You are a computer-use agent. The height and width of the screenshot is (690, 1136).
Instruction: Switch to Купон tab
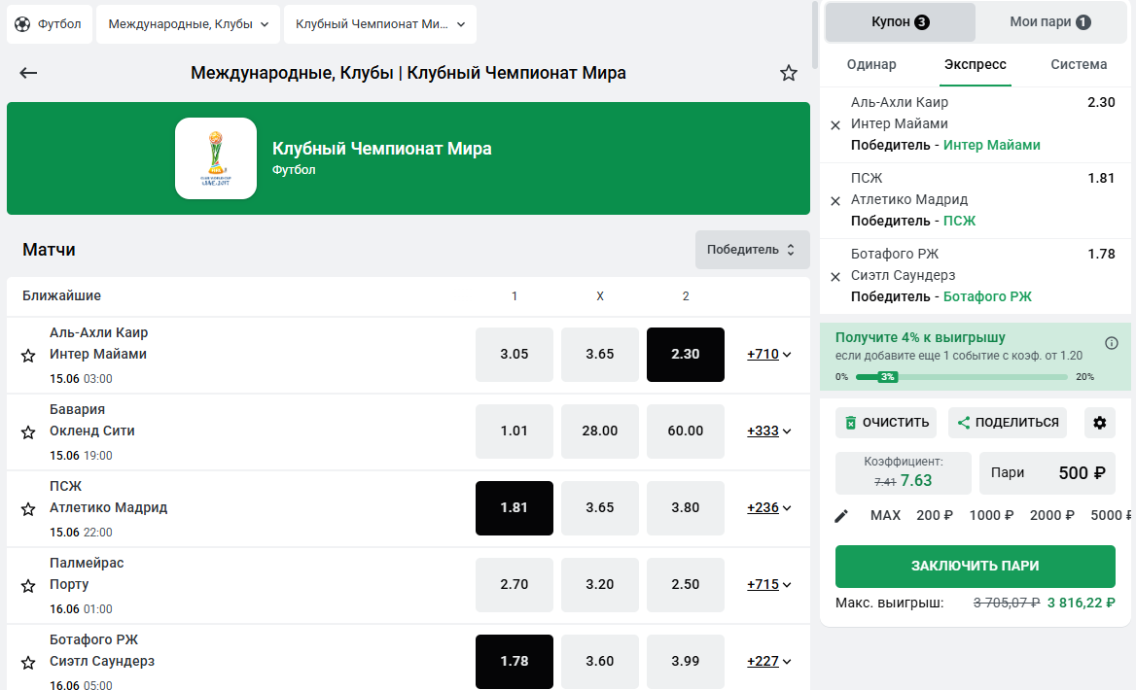(900, 21)
